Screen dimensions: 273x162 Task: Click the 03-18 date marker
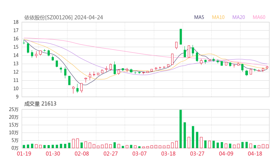(168, 154)
